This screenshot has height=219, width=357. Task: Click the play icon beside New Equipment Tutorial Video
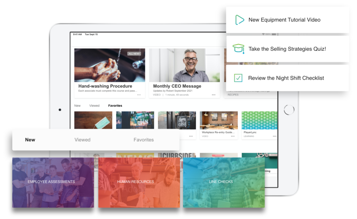pyautogui.click(x=240, y=20)
